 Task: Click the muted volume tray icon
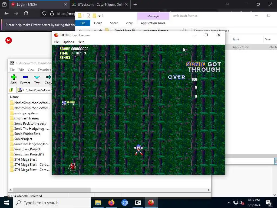point(242,203)
